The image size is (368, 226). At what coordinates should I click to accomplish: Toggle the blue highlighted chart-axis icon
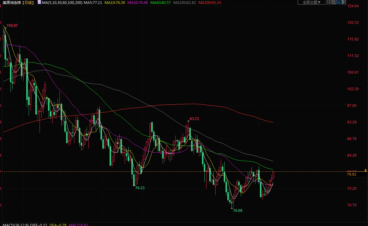[339, 2]
